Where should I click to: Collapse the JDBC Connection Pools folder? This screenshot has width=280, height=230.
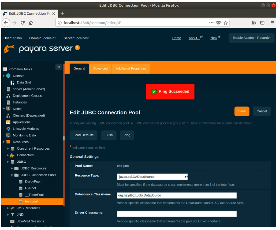click(x=12, y=175)
